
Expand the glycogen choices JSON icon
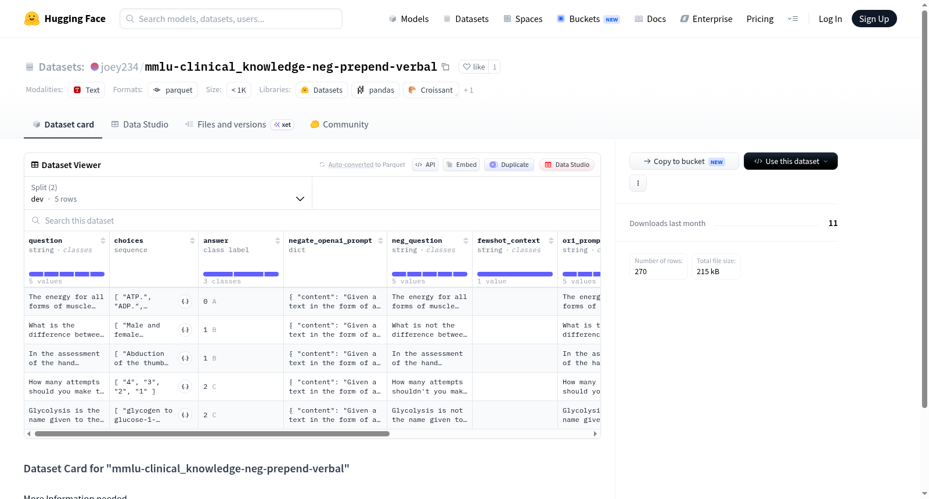tap(185, 415)
